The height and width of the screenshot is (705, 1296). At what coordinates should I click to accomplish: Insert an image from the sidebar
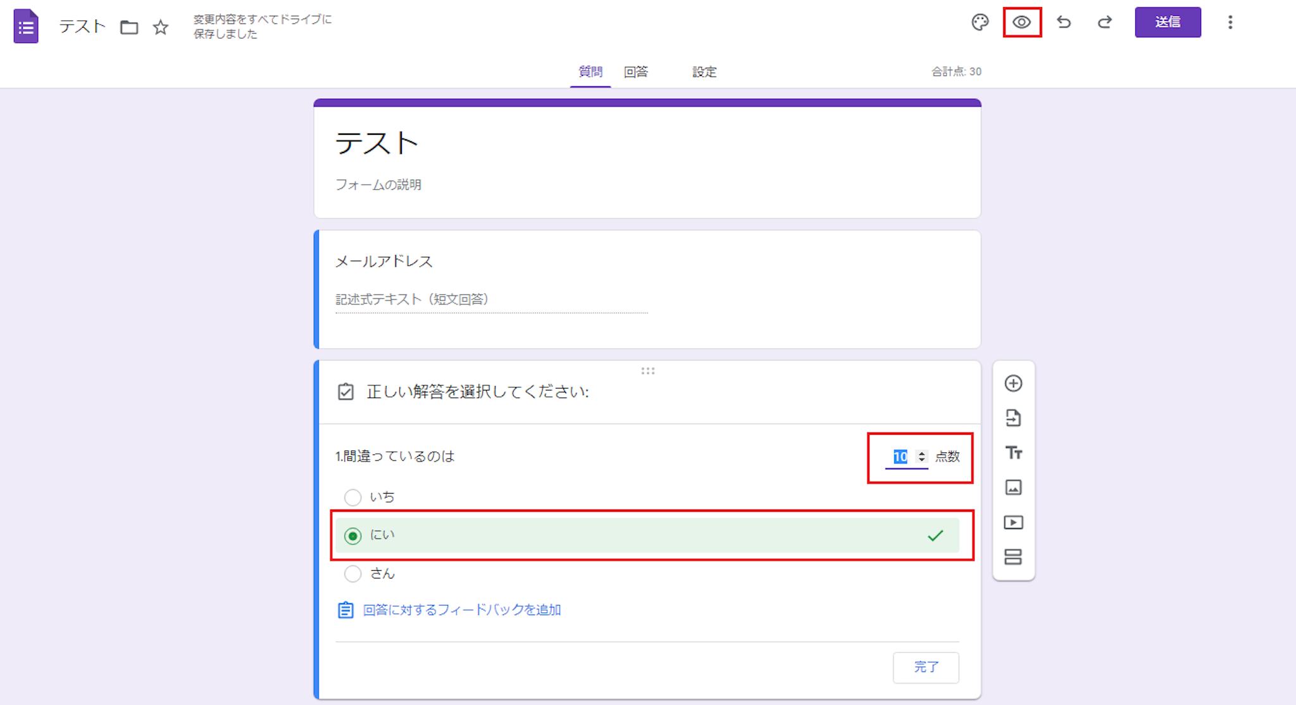pos(1013,487)
